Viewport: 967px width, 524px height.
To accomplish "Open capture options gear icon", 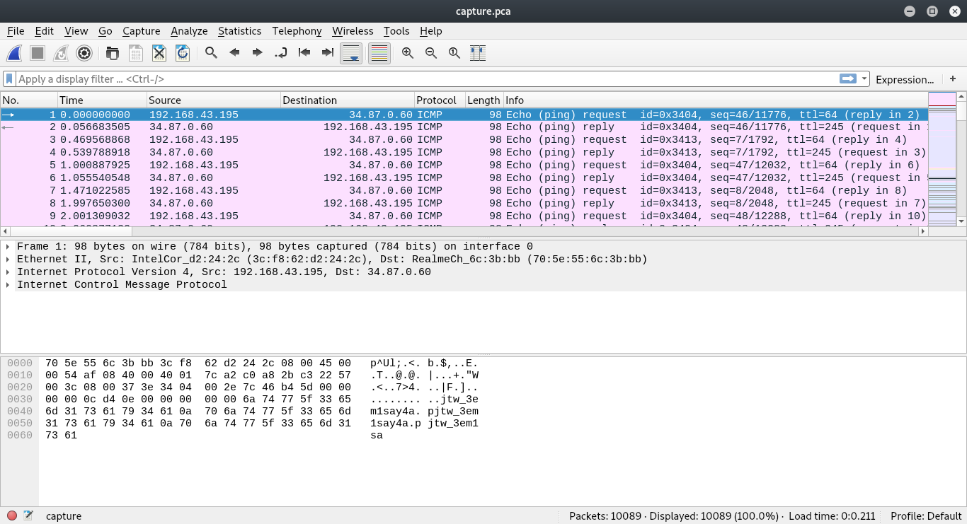I will [84, 53].
